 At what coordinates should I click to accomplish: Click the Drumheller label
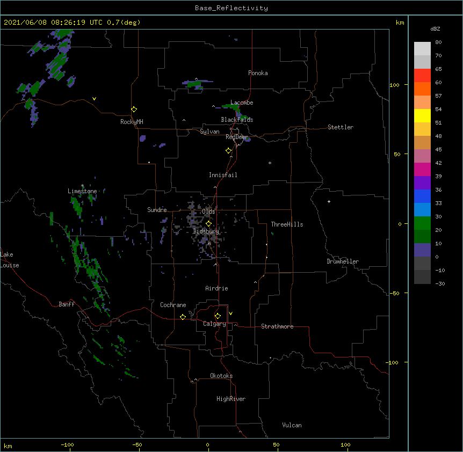pyautogui.click(x=343, y=261)
